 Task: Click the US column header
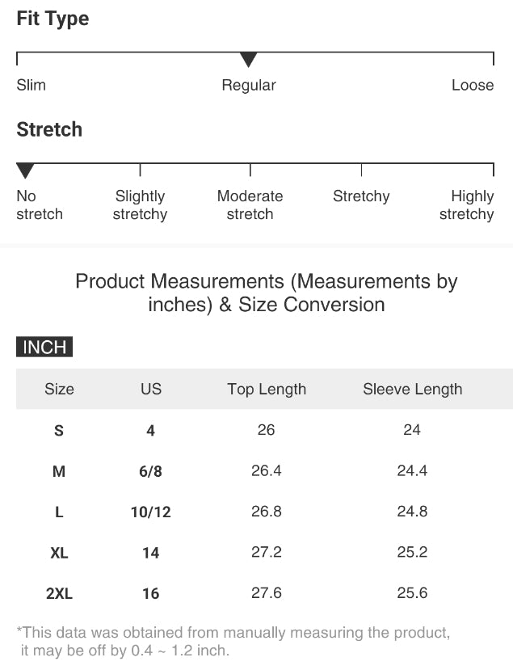pyautogui.click(x=151, y=389)
